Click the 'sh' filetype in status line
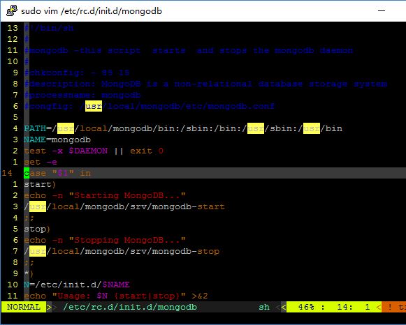Image resolution: width=406 pixels, height=325 pixels. pos(264,307)
